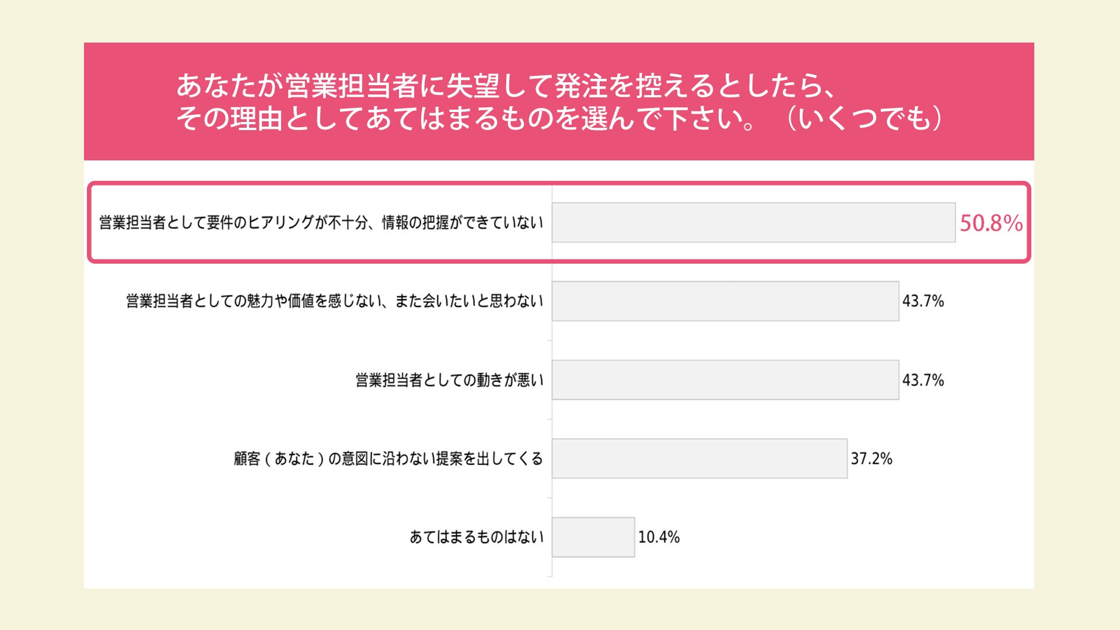The height and width of the screenshot is (630, 1120).
Task: Click the pink 50.8% value label
Action: coord(991,223)
